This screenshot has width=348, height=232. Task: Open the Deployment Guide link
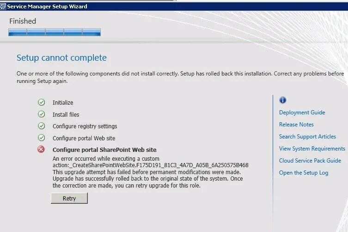click(302, 113)
